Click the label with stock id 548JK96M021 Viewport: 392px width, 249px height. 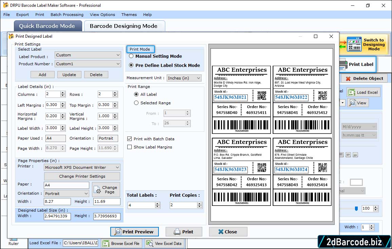pos(241,100)
